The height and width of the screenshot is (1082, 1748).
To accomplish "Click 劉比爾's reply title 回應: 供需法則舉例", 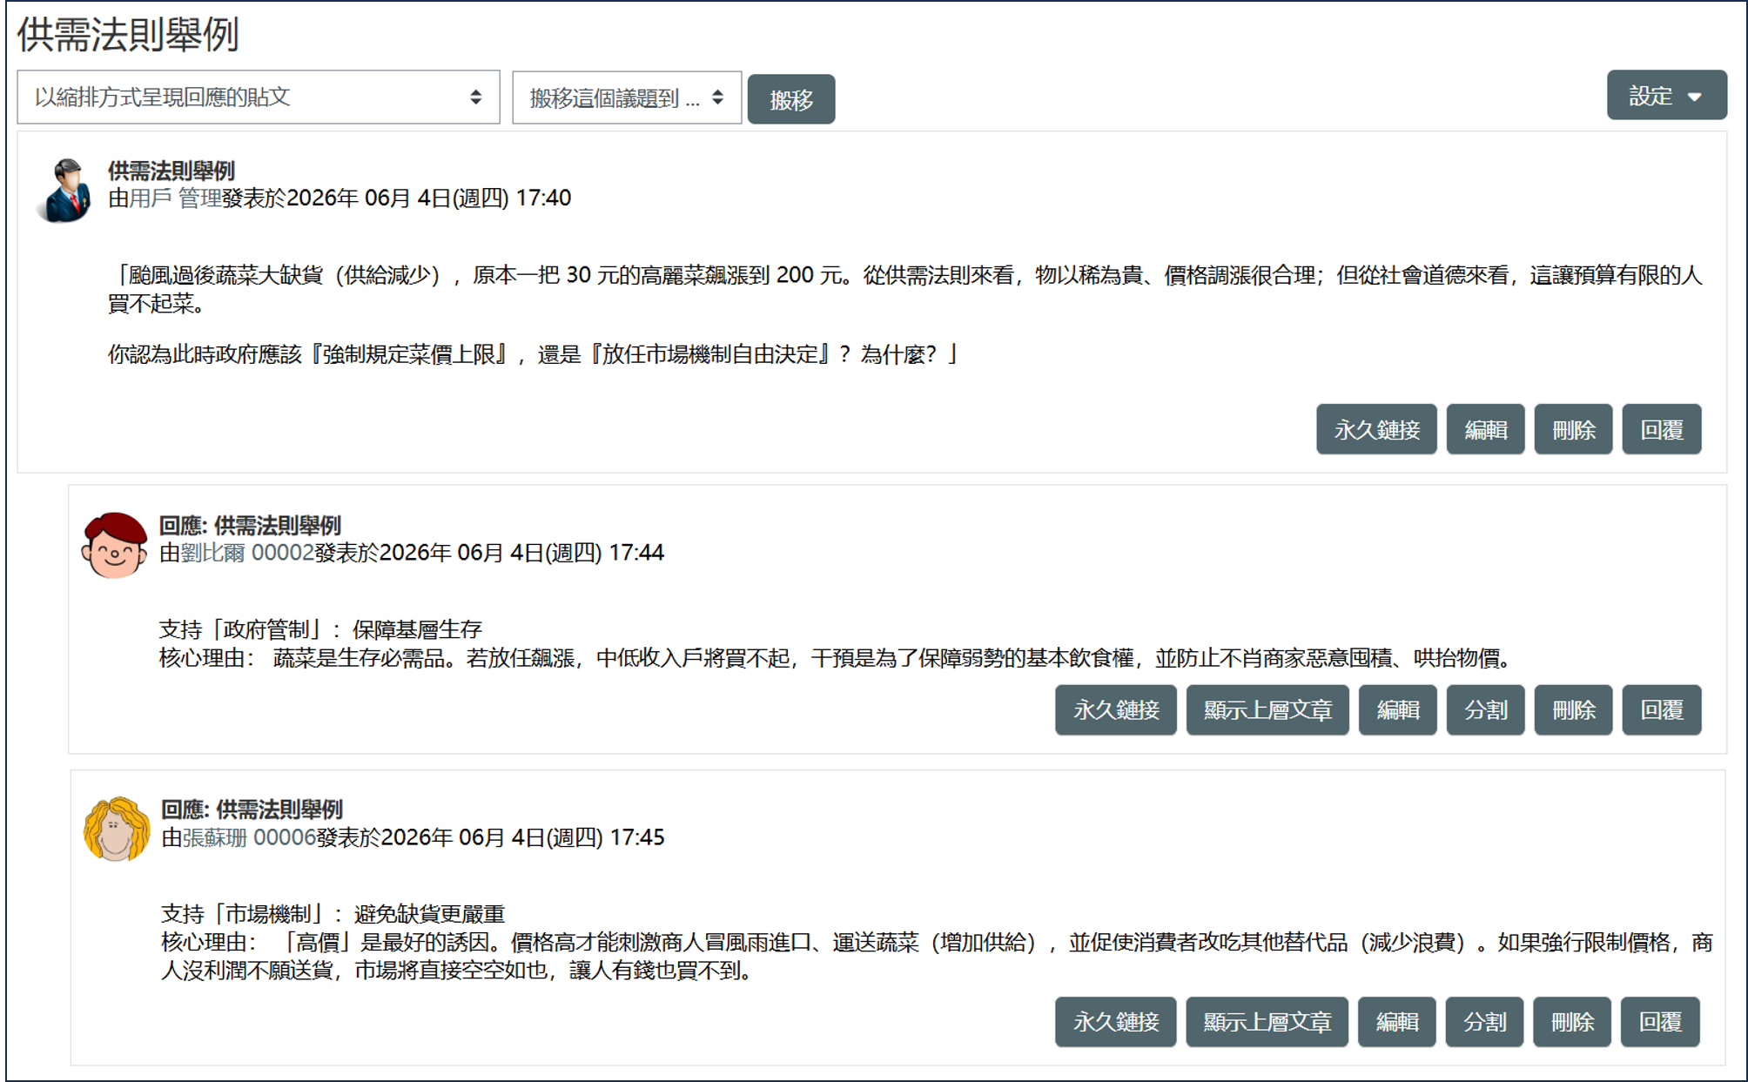I will [250, 526].
